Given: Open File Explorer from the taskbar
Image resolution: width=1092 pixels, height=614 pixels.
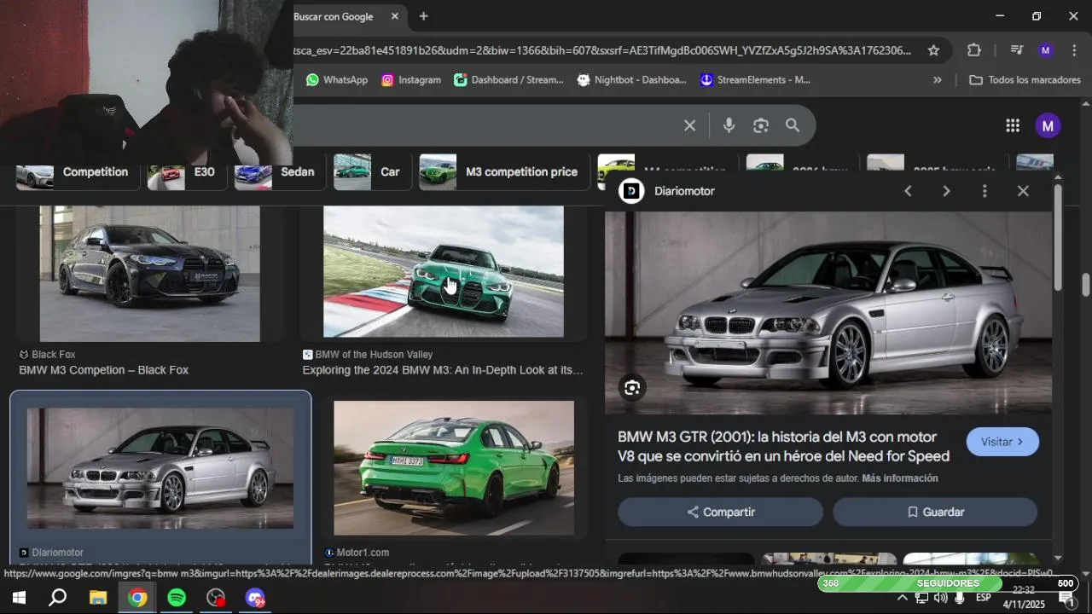Looking at the screenshot, I should point(97,598).
